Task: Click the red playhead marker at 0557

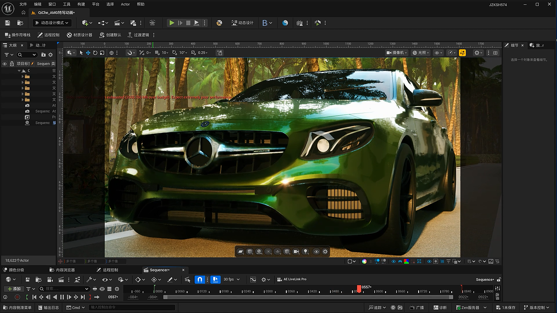Action: pyautogui.click(x=359, y=289)
